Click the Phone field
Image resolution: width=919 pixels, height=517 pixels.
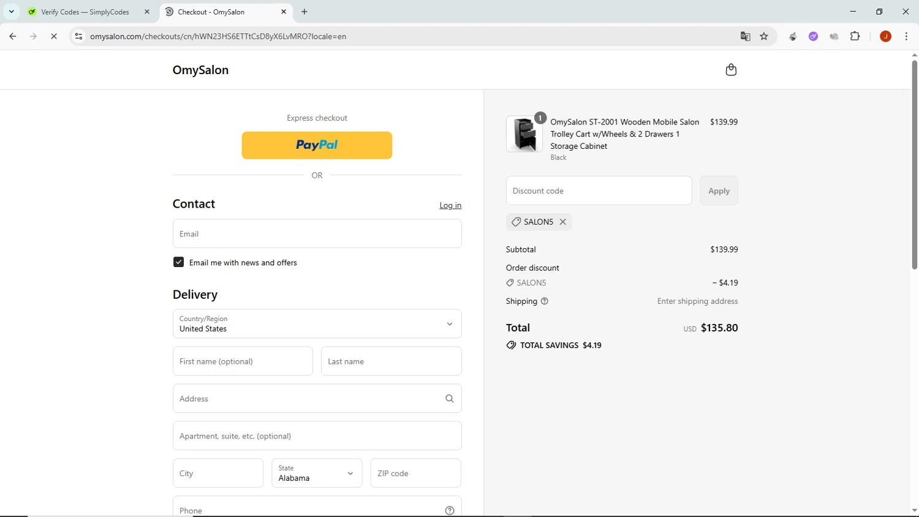317,507
